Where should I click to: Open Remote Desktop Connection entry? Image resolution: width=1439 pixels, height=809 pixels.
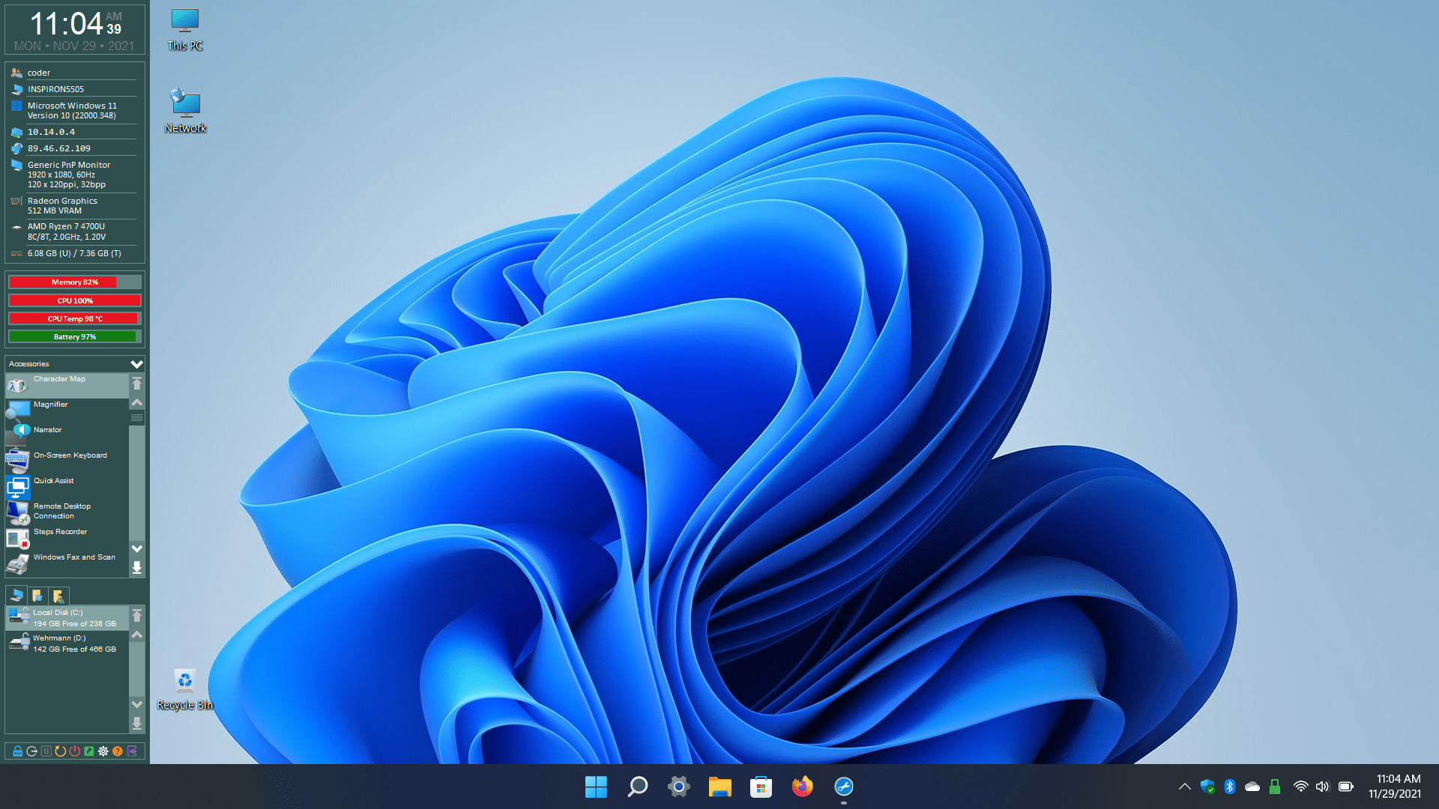pyautogui.click(x=62, y=512)
